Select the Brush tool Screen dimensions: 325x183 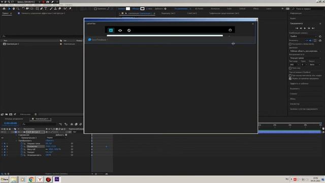(51, 9)
